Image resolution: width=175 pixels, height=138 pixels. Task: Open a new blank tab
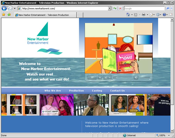pyautogui.click(x=80, y=15)
